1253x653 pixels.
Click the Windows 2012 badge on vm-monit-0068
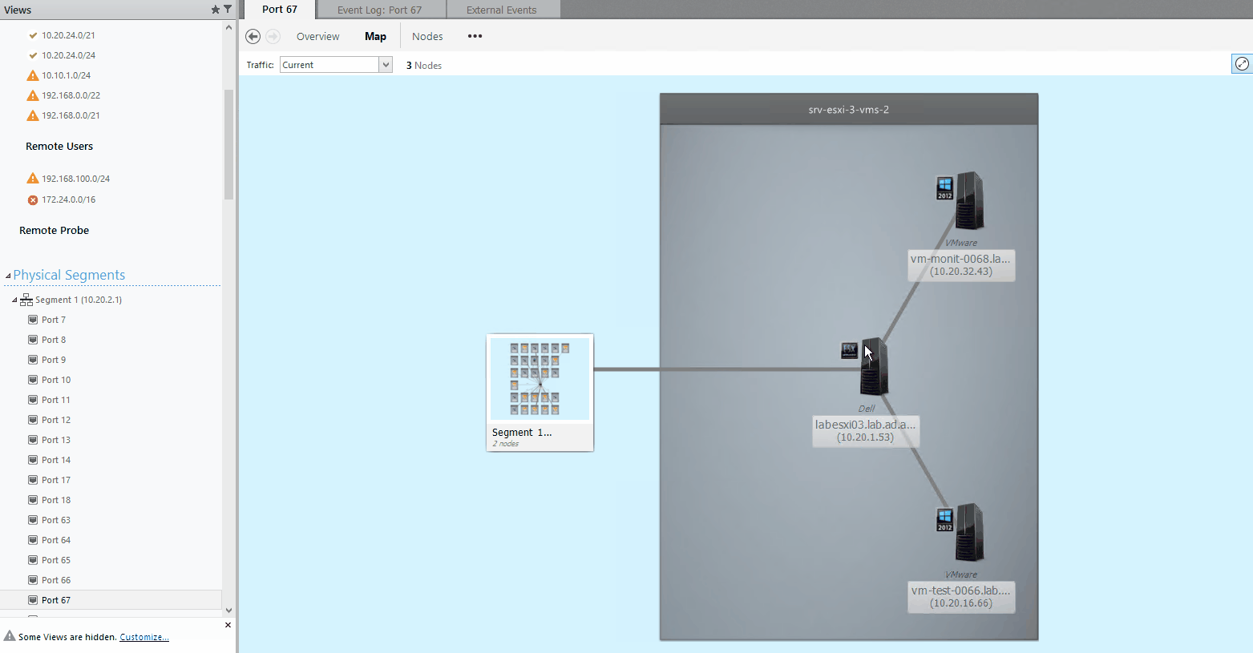[945, 188]
